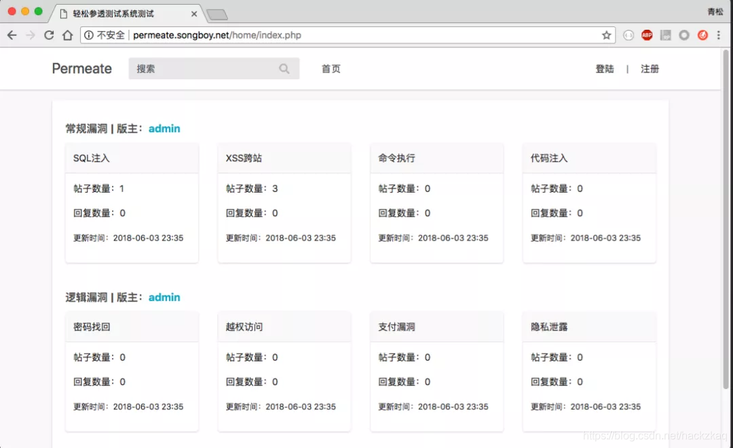Screen dimensions: 733x448
Task: Click the site info icon beside 不安全
Action: [89, 35]
